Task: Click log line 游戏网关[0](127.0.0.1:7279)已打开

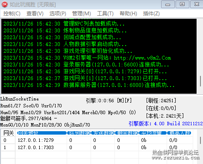Action: point(85,71)
